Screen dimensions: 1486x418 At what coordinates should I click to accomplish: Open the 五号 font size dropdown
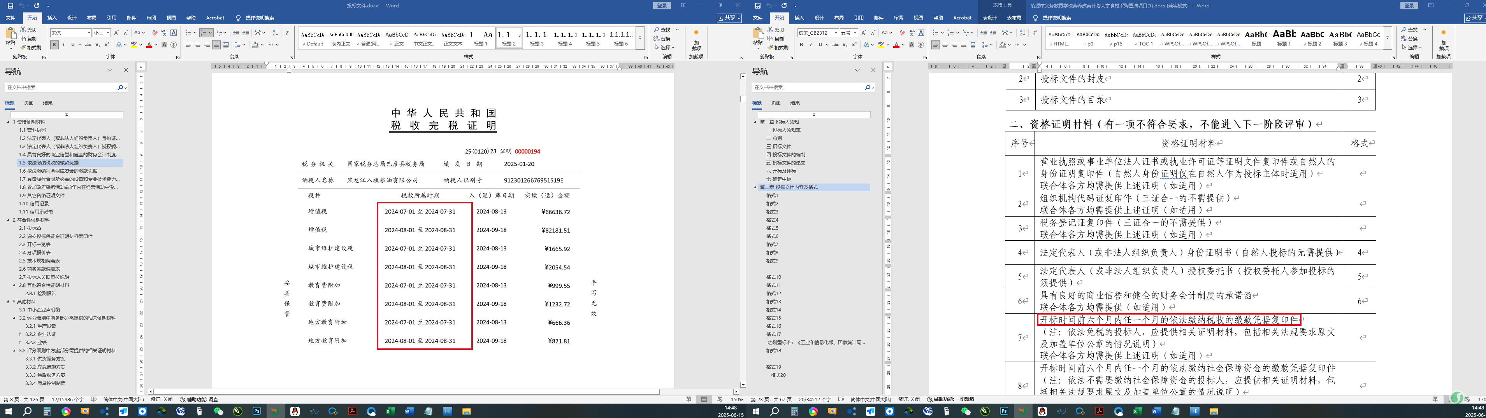(855, 33)
